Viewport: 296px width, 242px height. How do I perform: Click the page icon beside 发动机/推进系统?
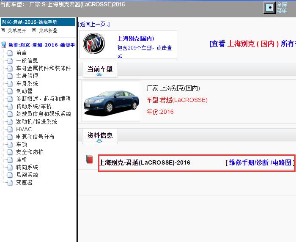coord(10,122)
